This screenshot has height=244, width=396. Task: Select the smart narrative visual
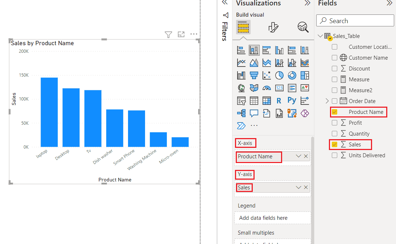click(x=267, y=113)
